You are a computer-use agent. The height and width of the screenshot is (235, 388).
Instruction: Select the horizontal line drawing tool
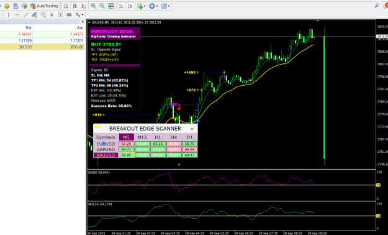(x=17, y=15)
